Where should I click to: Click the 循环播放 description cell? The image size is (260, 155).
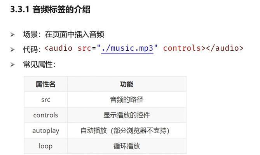point(127,146)
